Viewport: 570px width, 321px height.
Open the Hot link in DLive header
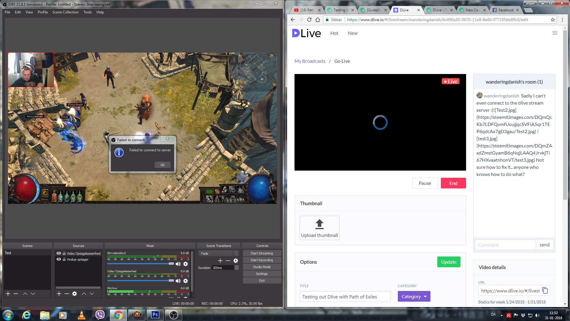[334, 33]
